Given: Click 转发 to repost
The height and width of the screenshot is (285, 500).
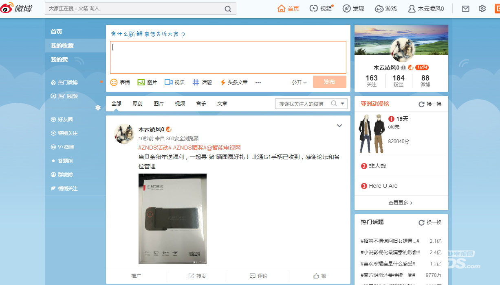Looking at the screenshot, I should pyautogui.click(x=197, y=276).
